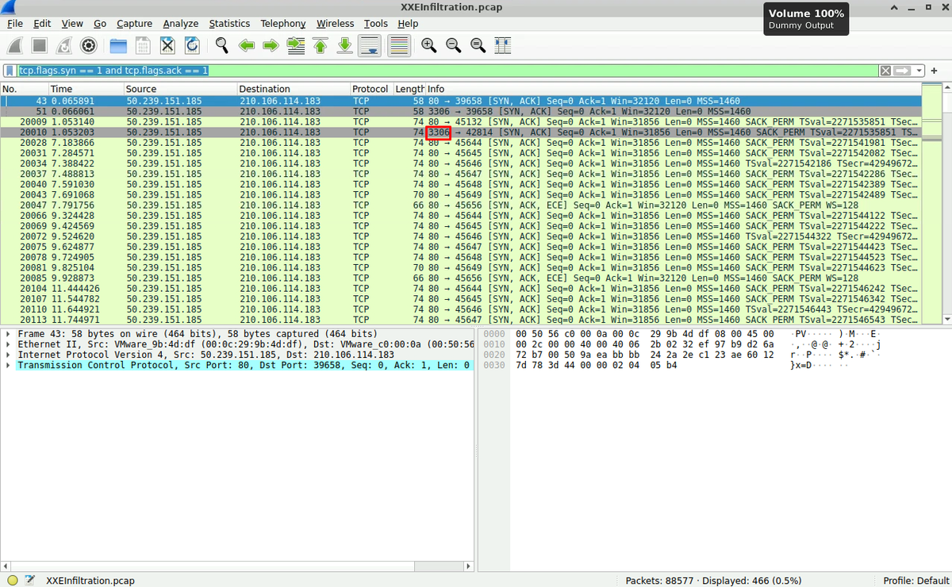Reload this capture file
Image resolution: width=952 pixels, height=587 pixels.
coord(192,46)
